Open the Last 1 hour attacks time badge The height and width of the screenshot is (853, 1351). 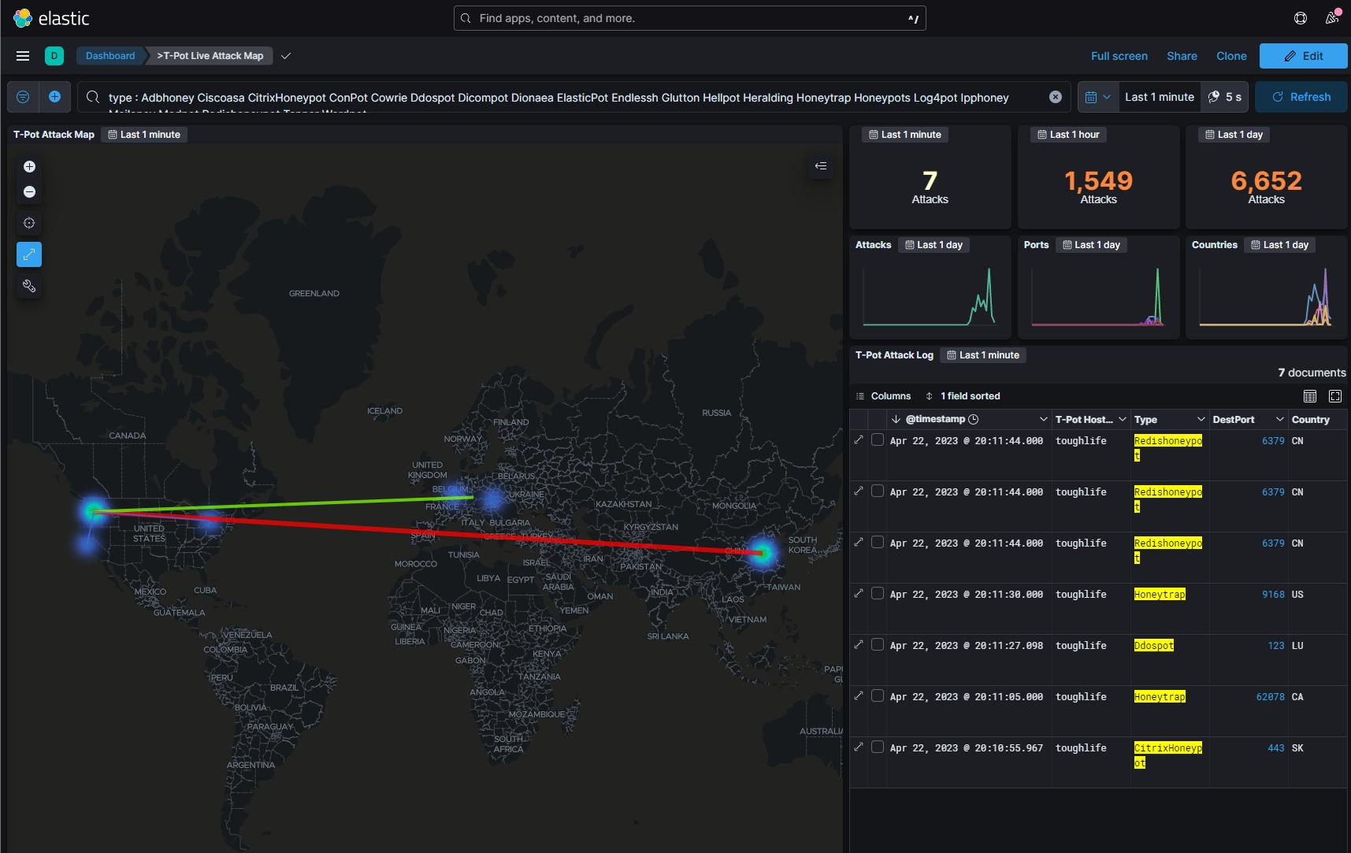tap(1069, 135)
